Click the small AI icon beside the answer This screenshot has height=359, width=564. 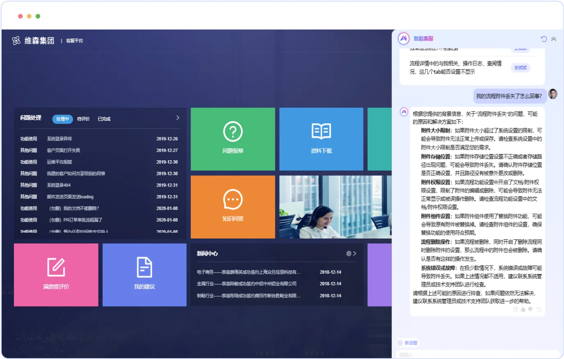point(404,112)
